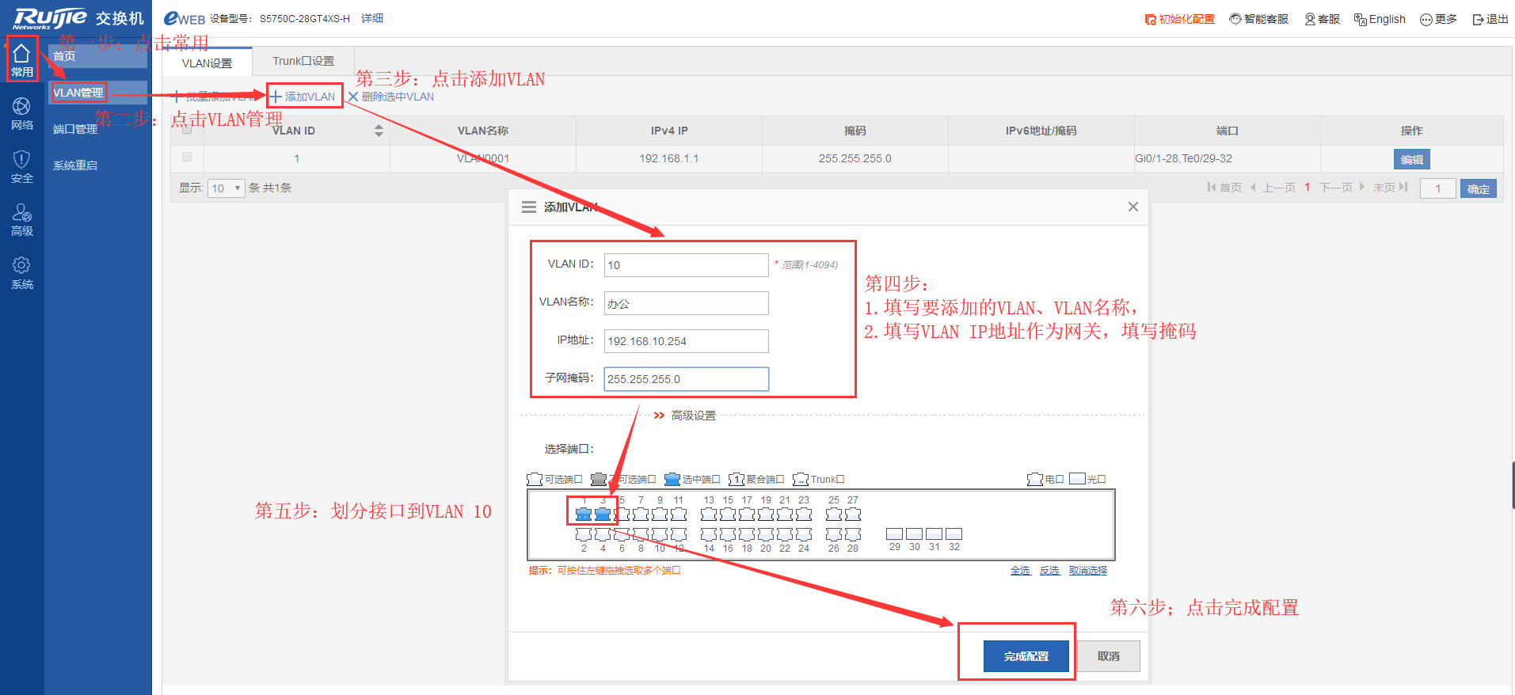Sort by the VLAN ID column arrows
The width and height of the screenshot is (1515, 695).
379,131
